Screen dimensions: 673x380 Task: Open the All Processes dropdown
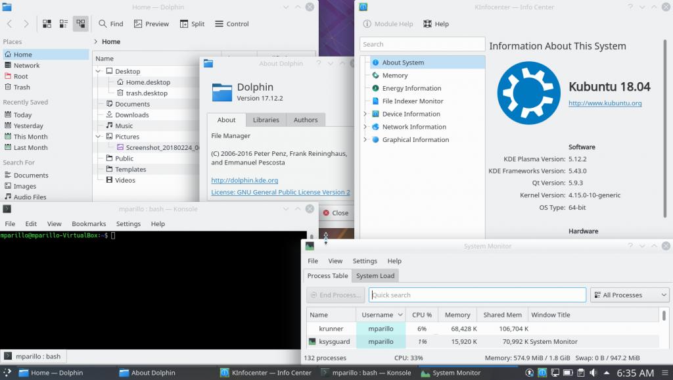coord(629,295)
